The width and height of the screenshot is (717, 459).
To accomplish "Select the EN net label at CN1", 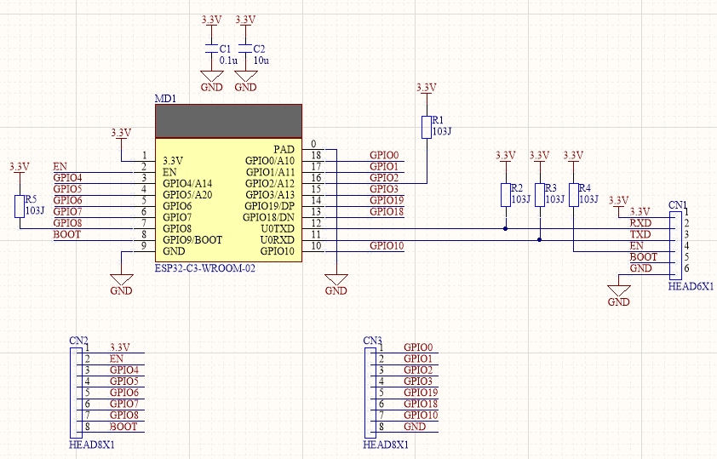I will coord(636,246).
